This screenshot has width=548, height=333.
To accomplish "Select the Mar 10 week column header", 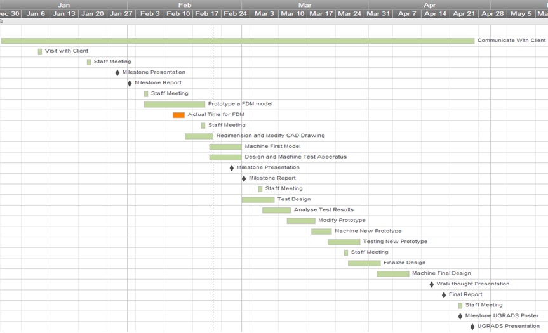I will click(292, 13).
